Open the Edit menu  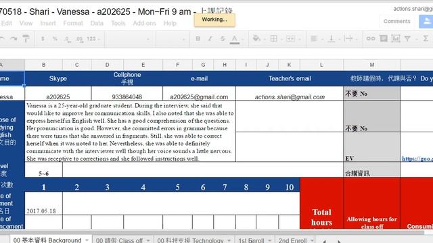point(6,24)
